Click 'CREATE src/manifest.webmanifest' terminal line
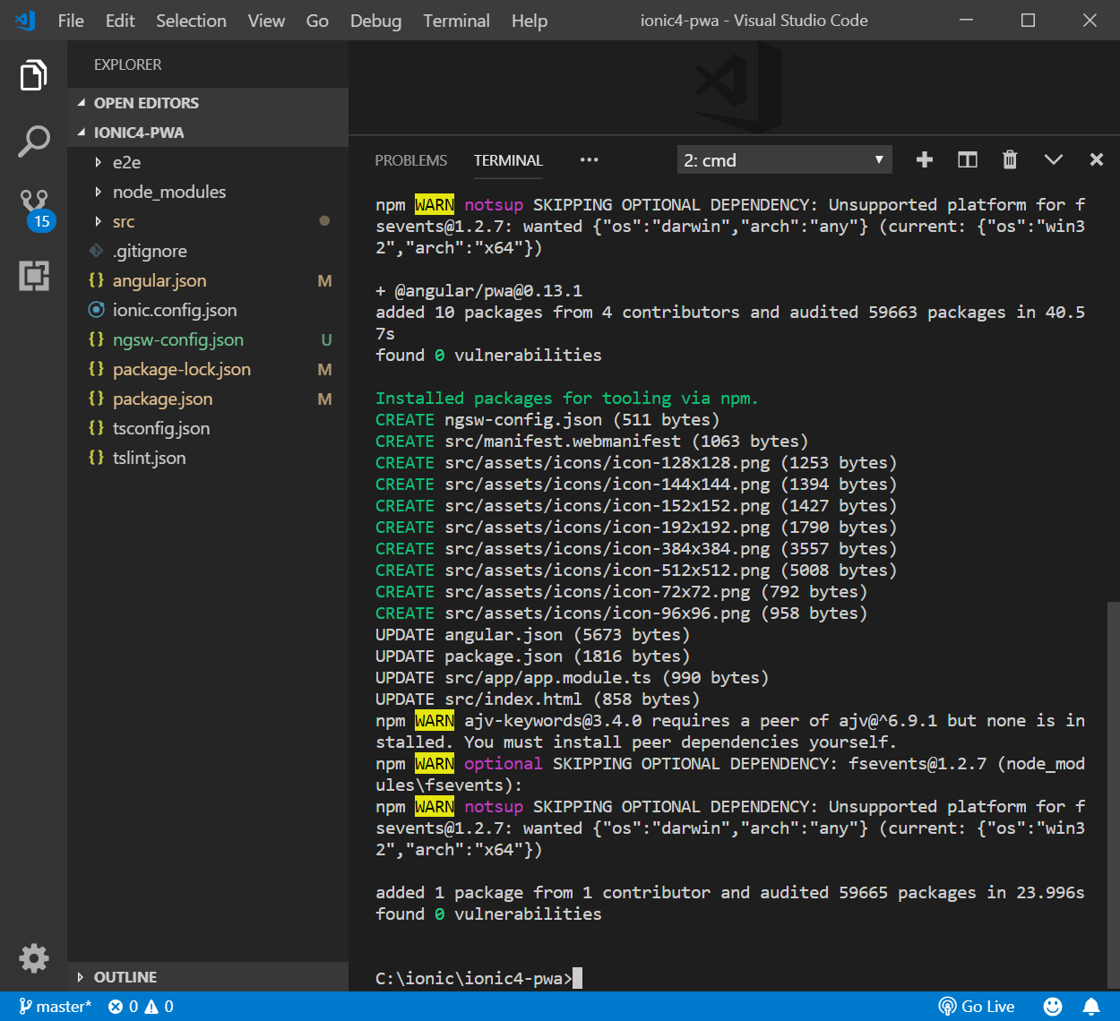The width and height of the screenshot is (1120, 1021). click(x=591, y=442)
